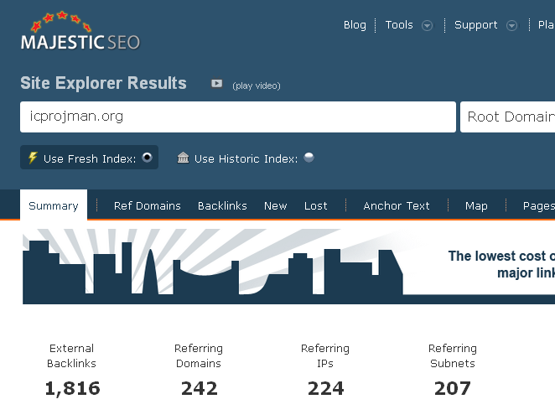Switch to the Ref Domains tab
The width and height of the screenshot is (555, 420).
tap(147, 205)
